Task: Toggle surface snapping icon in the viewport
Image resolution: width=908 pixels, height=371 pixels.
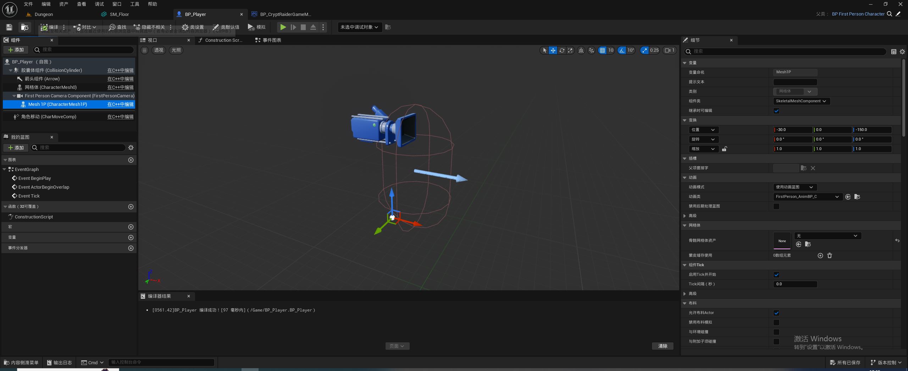Action: (x=591, y=50)
